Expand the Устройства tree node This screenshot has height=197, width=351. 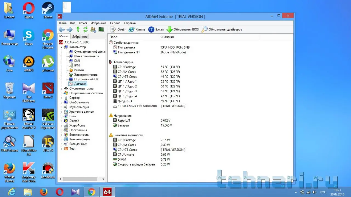point(61,125)
